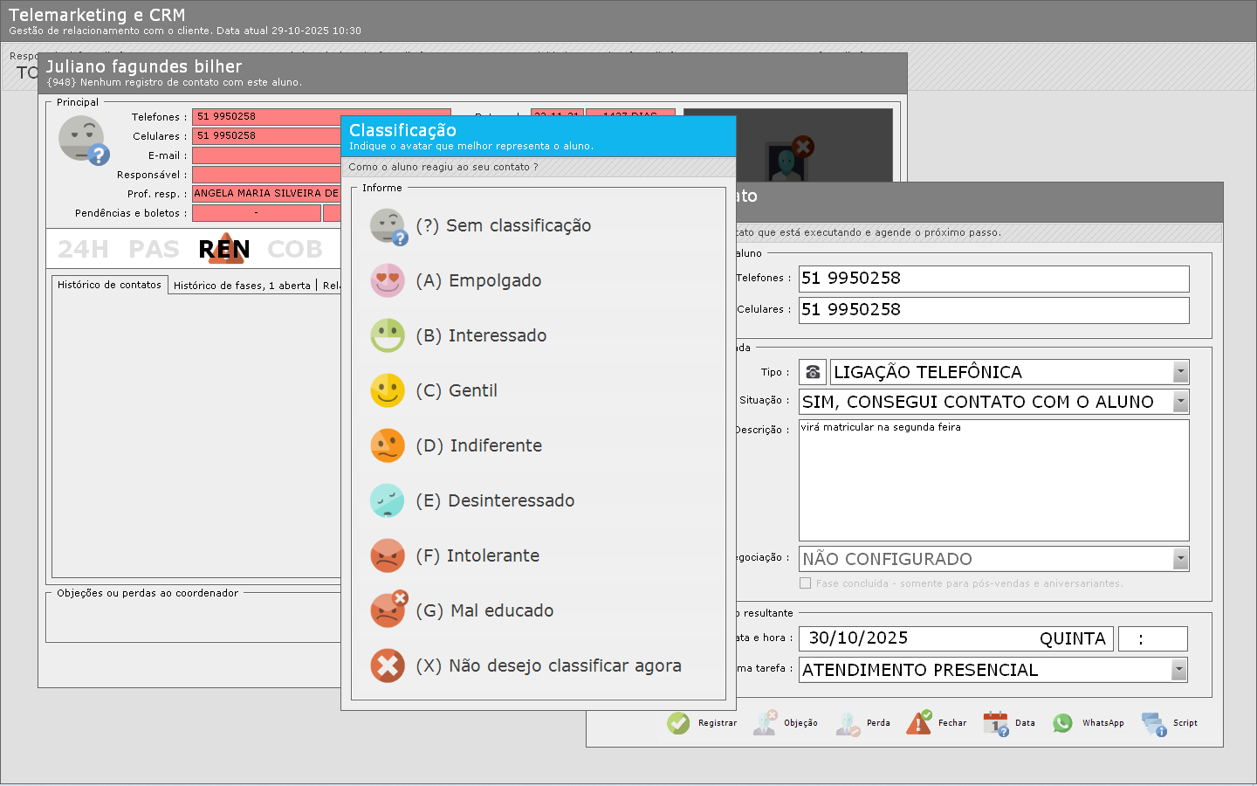Click the Descrição text area
Viewport: 1257px width, 786px height.
993,480
